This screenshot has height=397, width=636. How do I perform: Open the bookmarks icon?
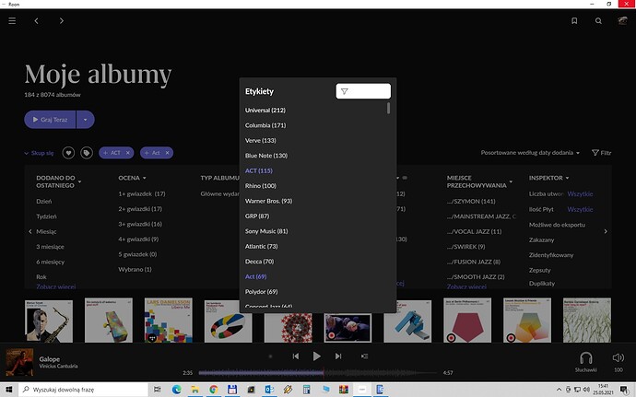(574, 20)
